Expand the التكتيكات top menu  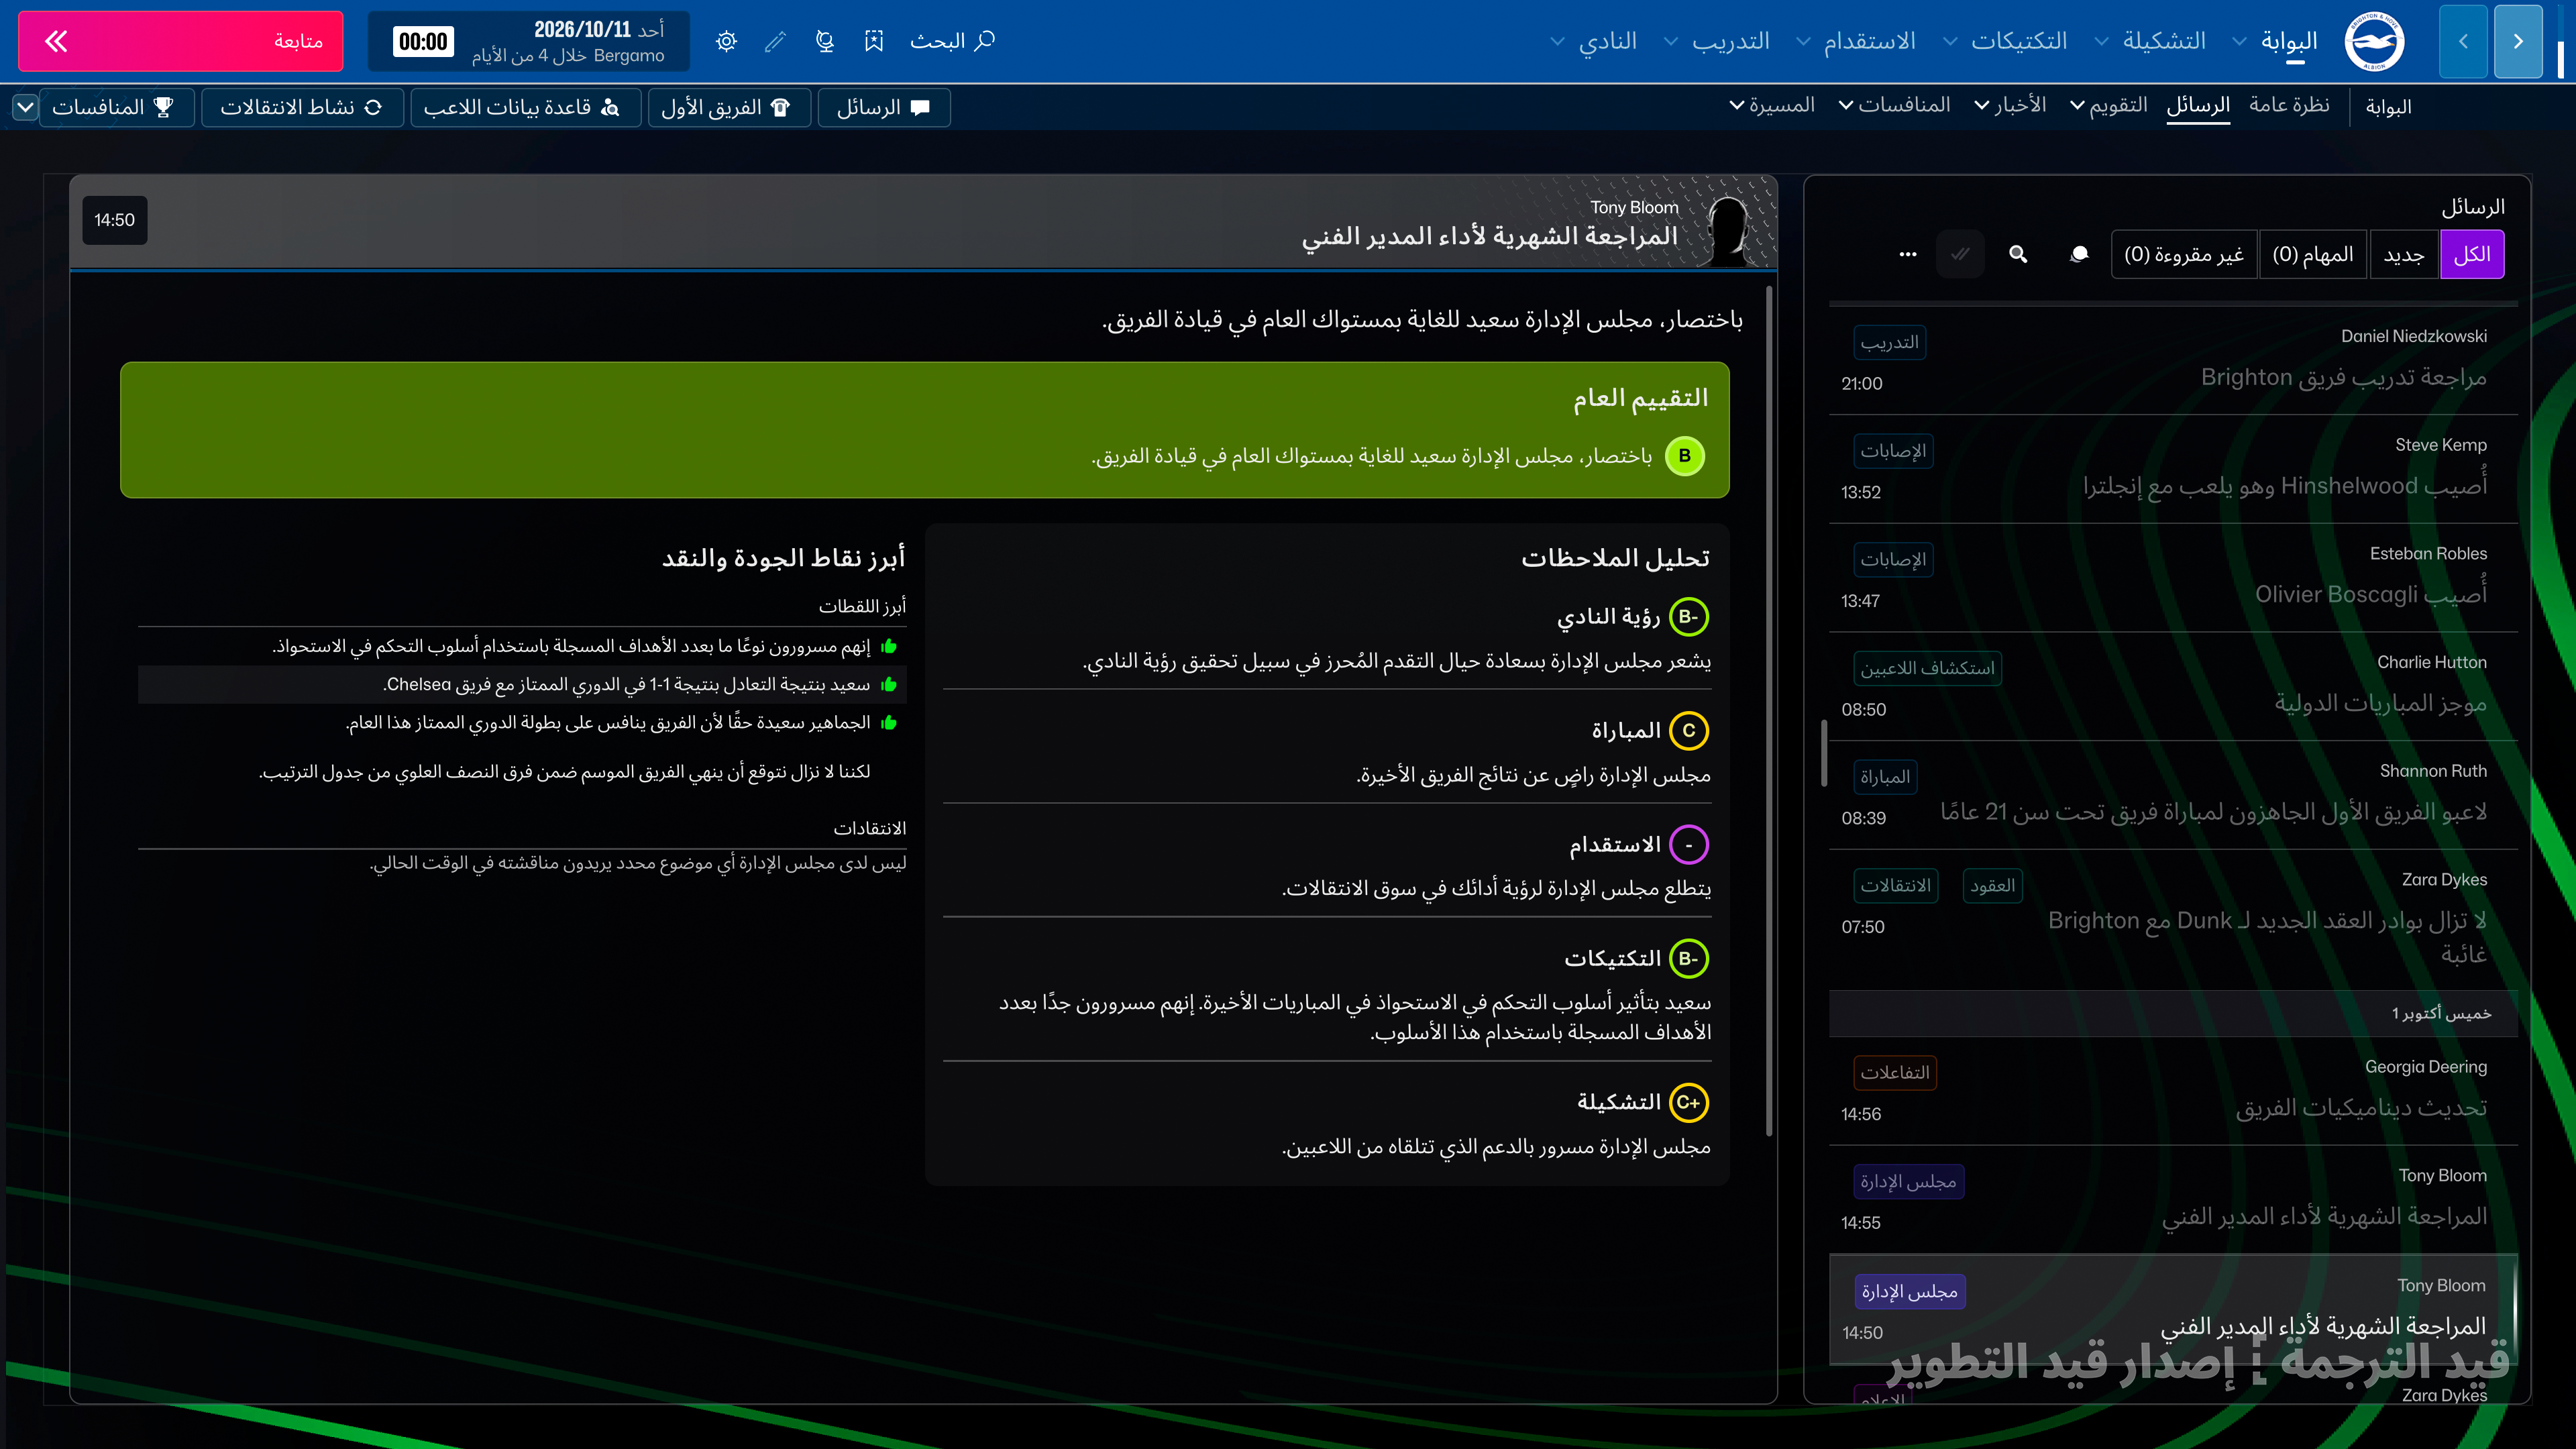click(x=2004, y=41)
